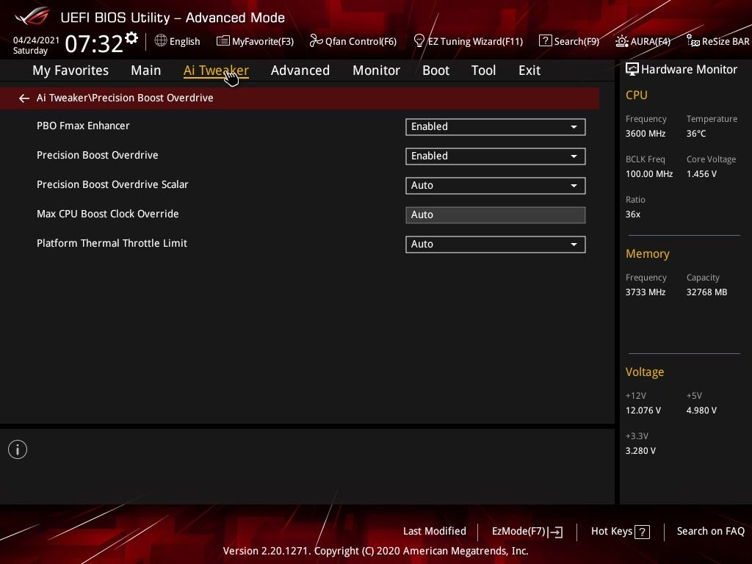Open the MyFavorite(F3) list icon

click(223, 41)
